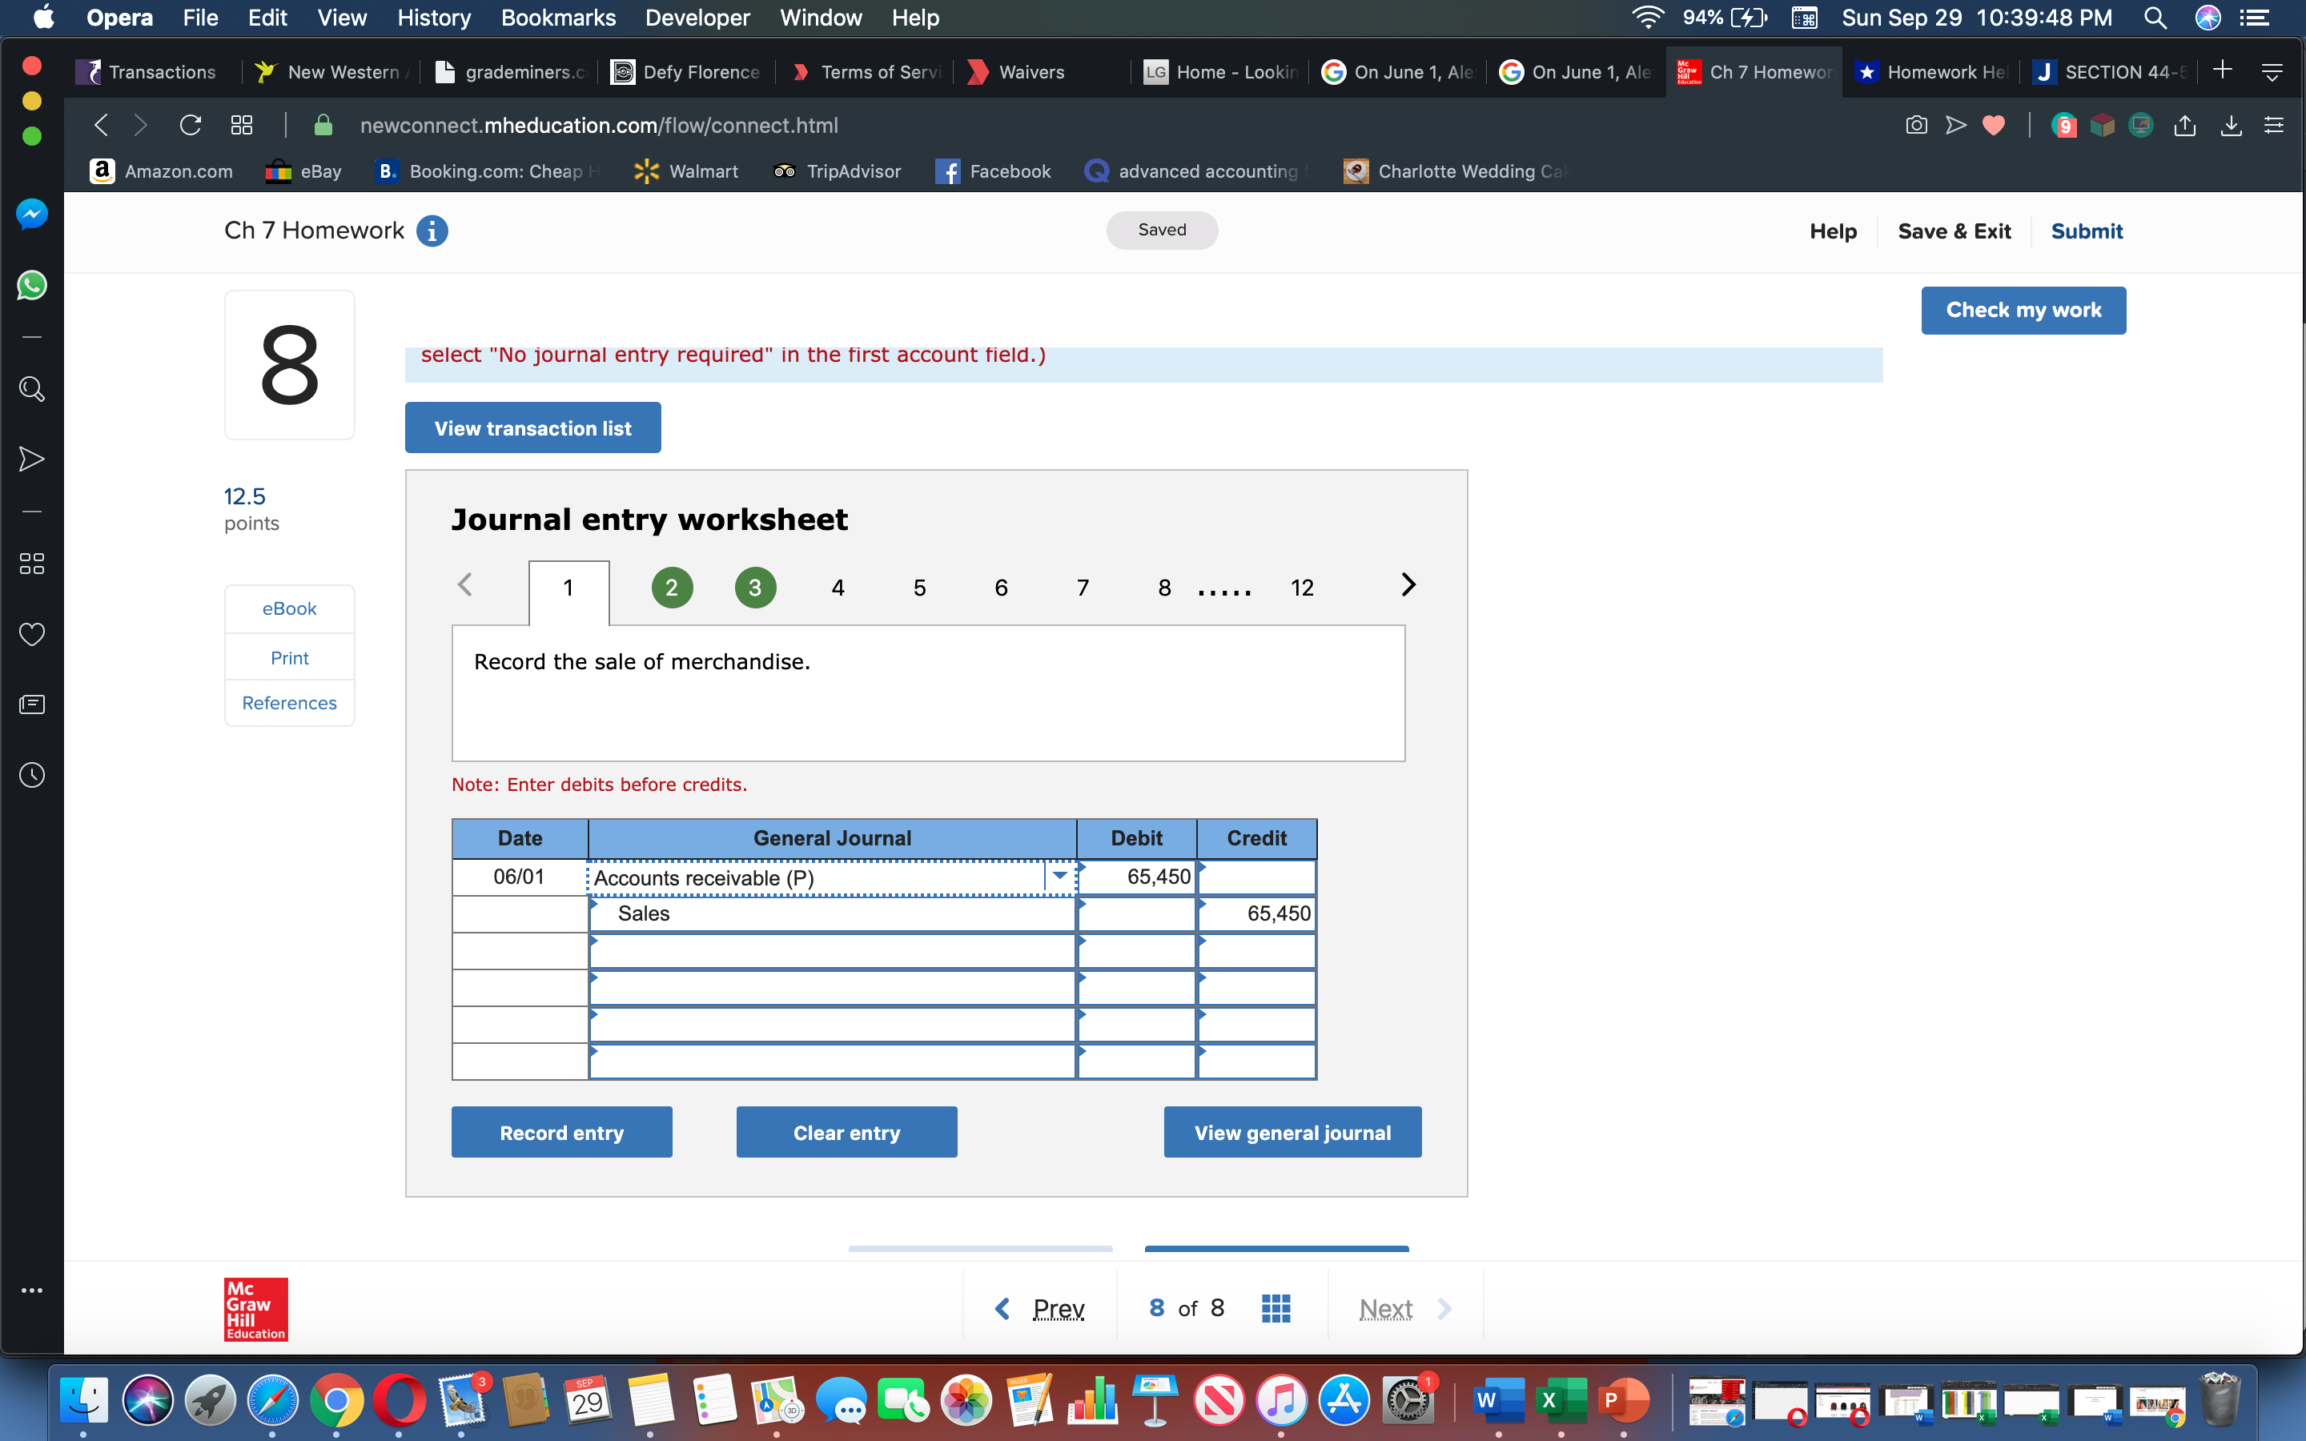Open WhatsApp in Opera sidebar
The width and height of the screenshot is (2306, 1441).
[x=31, y=285]
